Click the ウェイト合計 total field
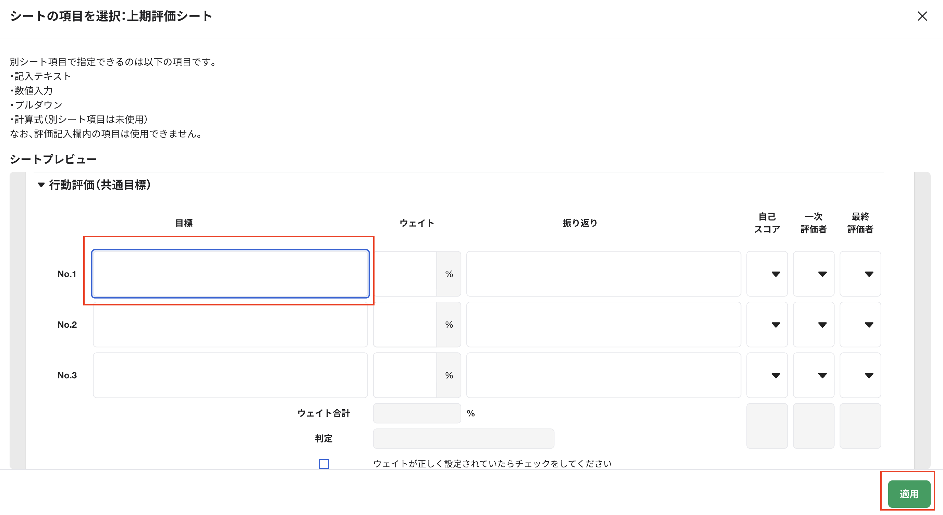The height and width of the screenshot is (515, 943). click(417, 413)
